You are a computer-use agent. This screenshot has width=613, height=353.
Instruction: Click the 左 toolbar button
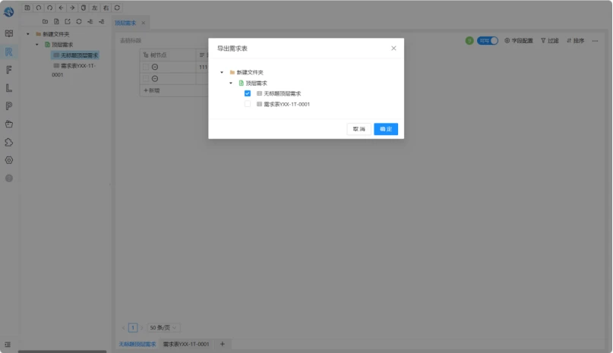(95, 8)
